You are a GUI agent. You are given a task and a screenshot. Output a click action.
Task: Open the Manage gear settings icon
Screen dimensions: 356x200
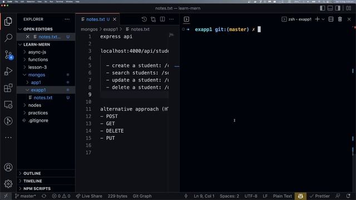tap(8, 184)
